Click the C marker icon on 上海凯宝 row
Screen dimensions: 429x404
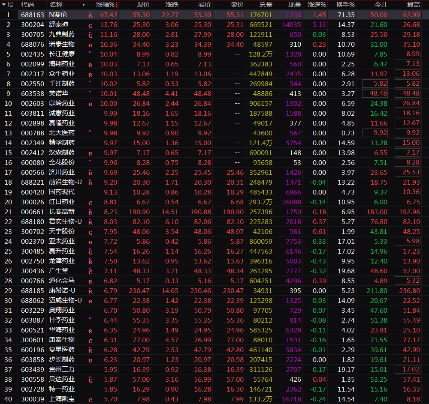coord(91,400)
